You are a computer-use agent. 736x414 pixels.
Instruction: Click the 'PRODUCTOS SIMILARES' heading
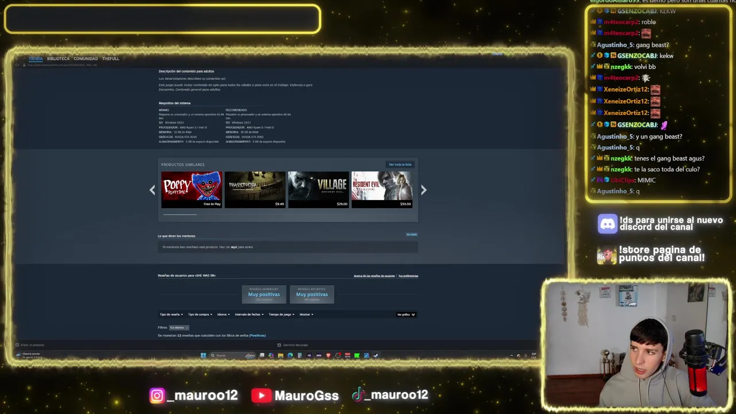(x=183, y=164)
